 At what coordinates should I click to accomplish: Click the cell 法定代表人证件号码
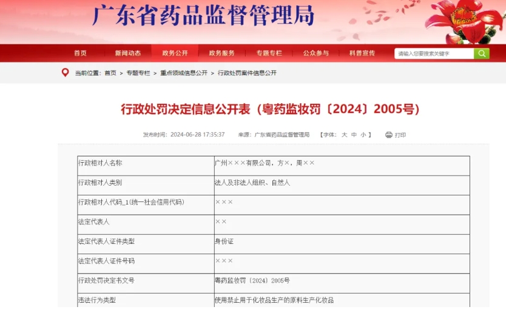(x=146, y=264)
